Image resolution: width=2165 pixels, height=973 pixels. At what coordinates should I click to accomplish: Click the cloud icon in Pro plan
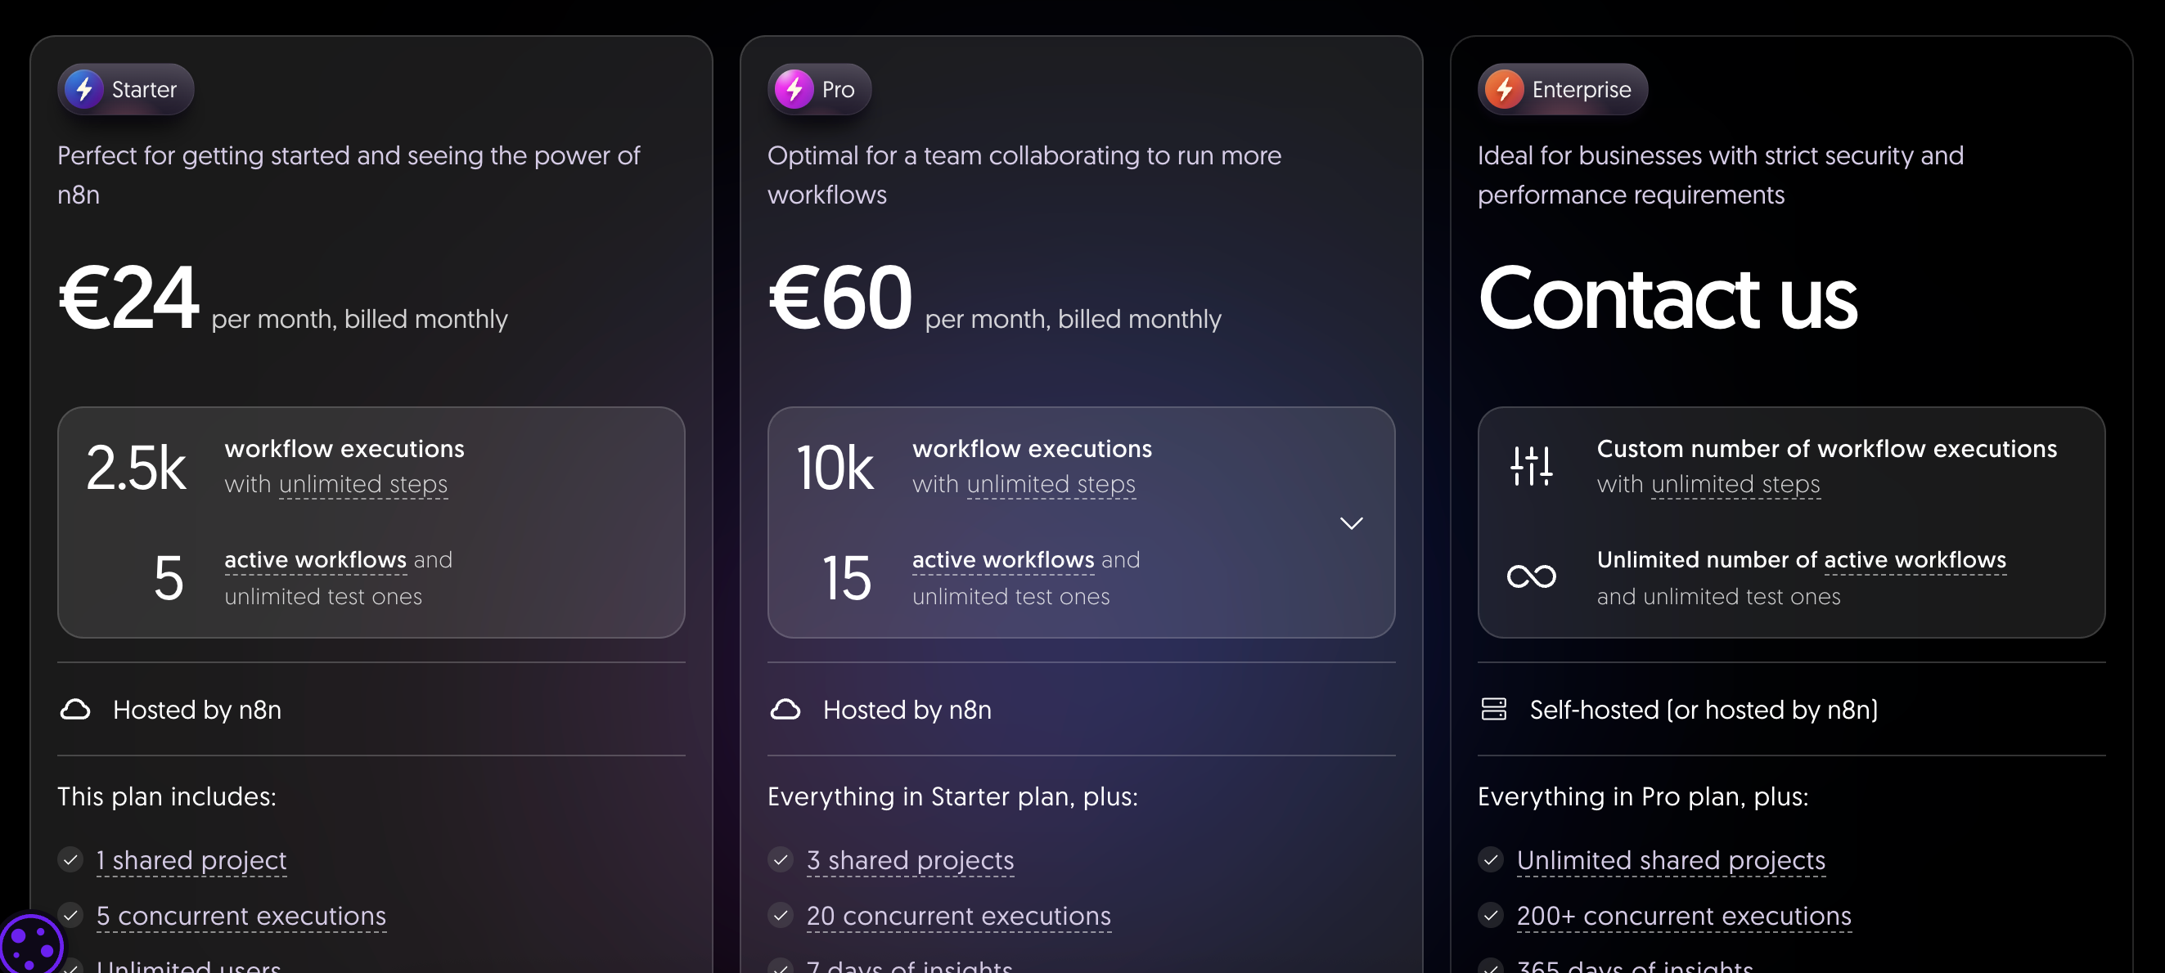pyautogui.click(x=785, y=710)
